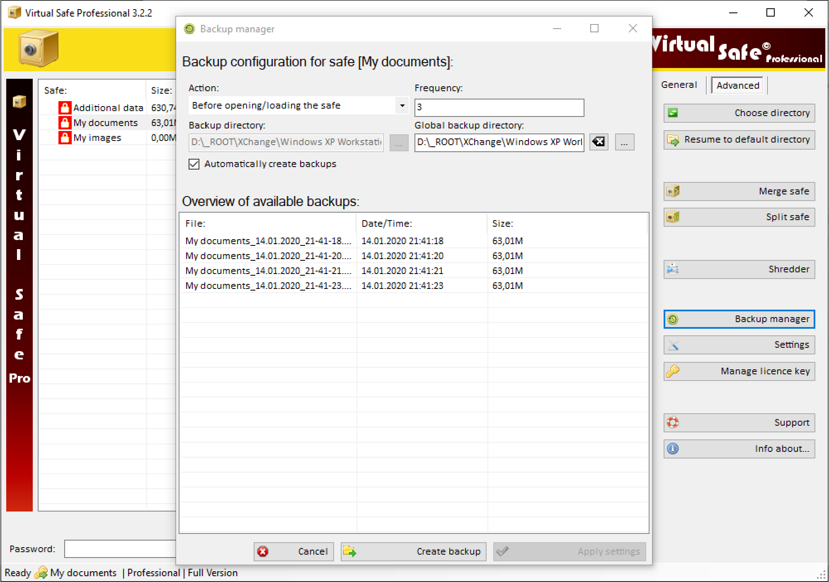Image resolution: width=829 pixels, height=582 pixels.
Task: Minimize the Virtual Safe Professional window
Action: tap(733, 13)
